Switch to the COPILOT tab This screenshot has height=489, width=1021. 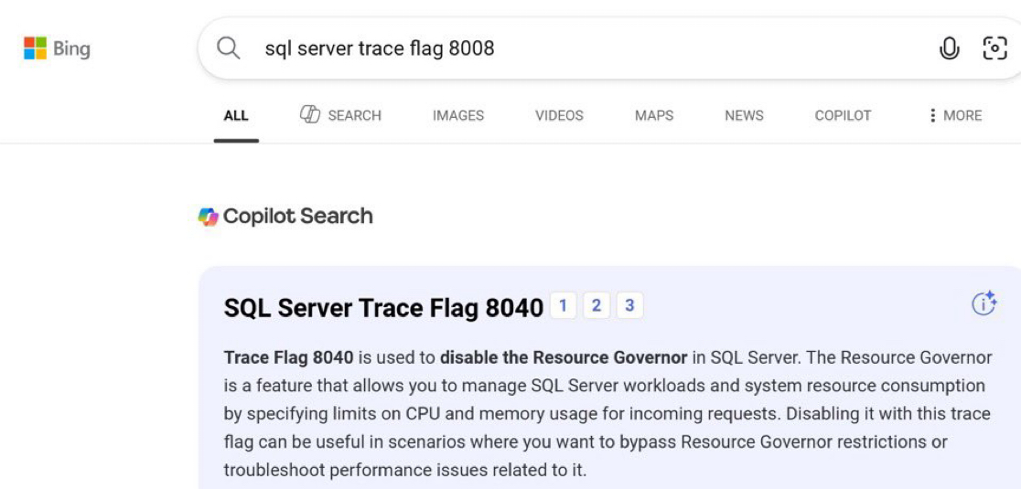point(843,116)
